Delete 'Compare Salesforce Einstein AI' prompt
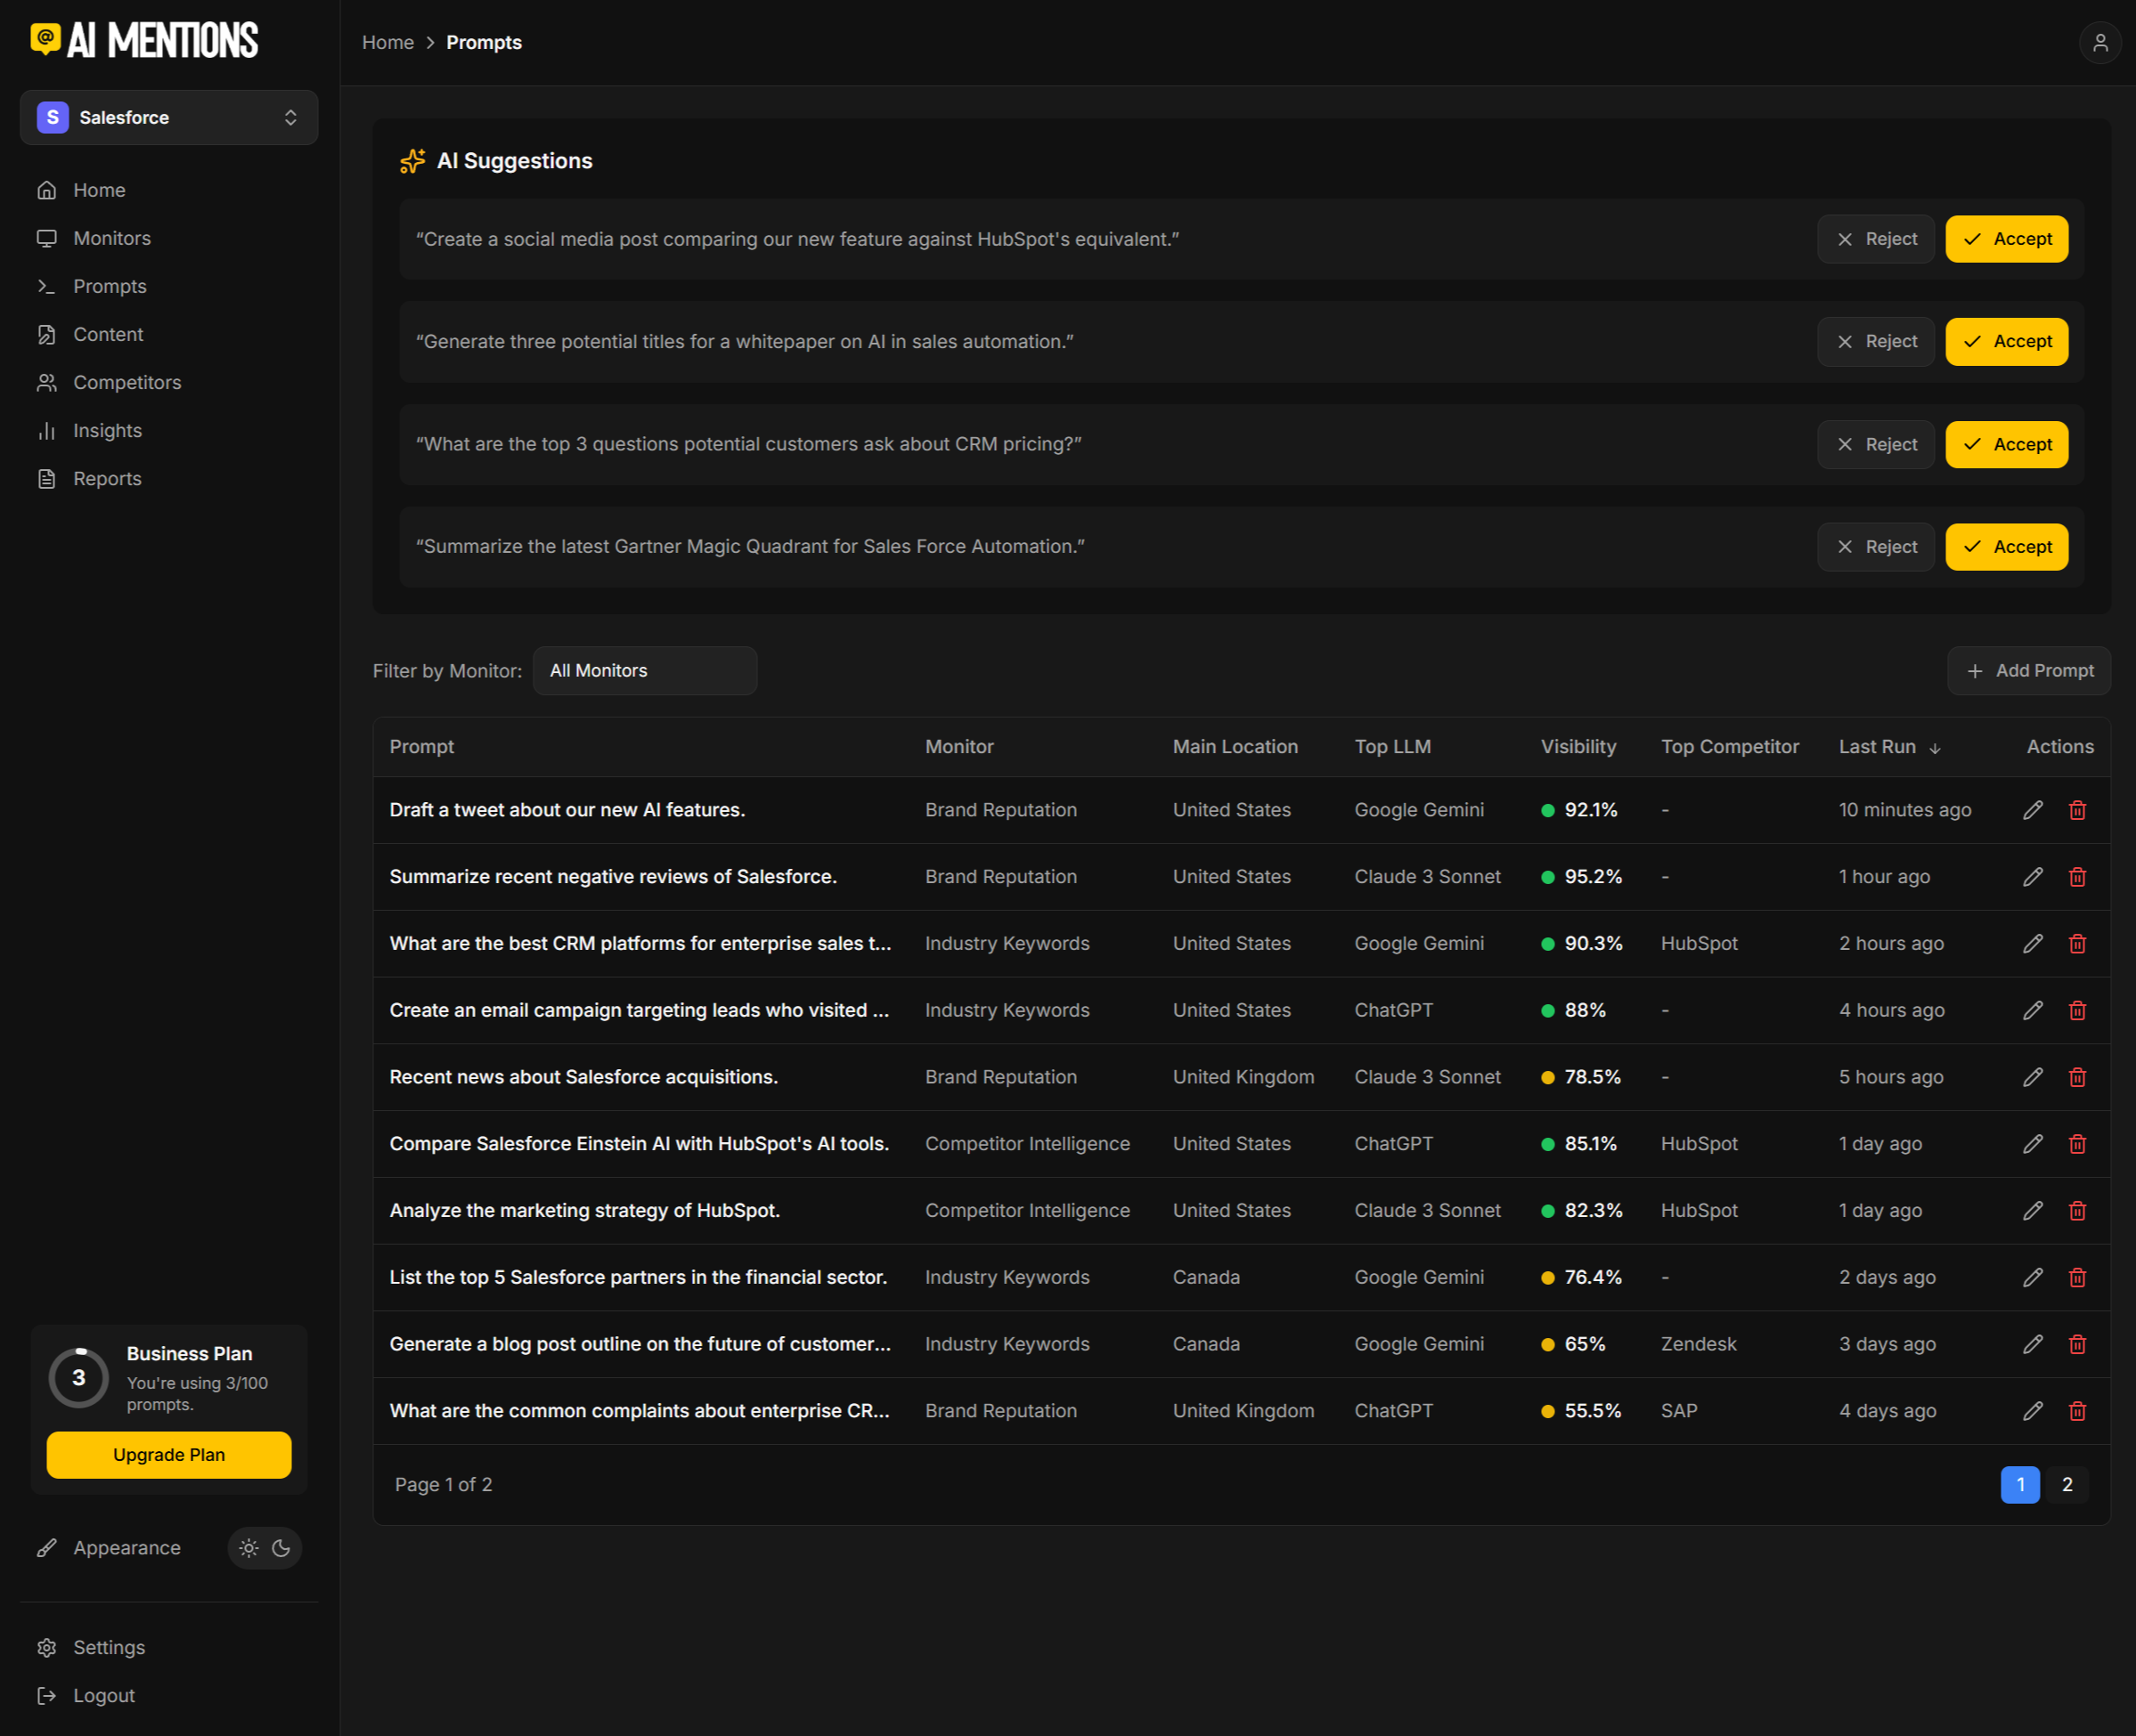This screenshot has width=2136, height=1736. pyautogui.click(x=2078, y=1144)
